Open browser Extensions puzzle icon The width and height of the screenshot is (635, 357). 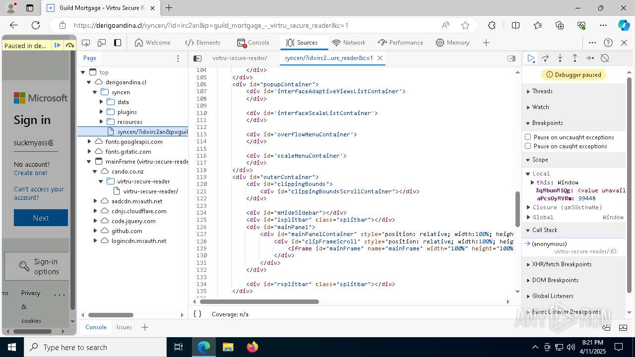coord(492,25)
